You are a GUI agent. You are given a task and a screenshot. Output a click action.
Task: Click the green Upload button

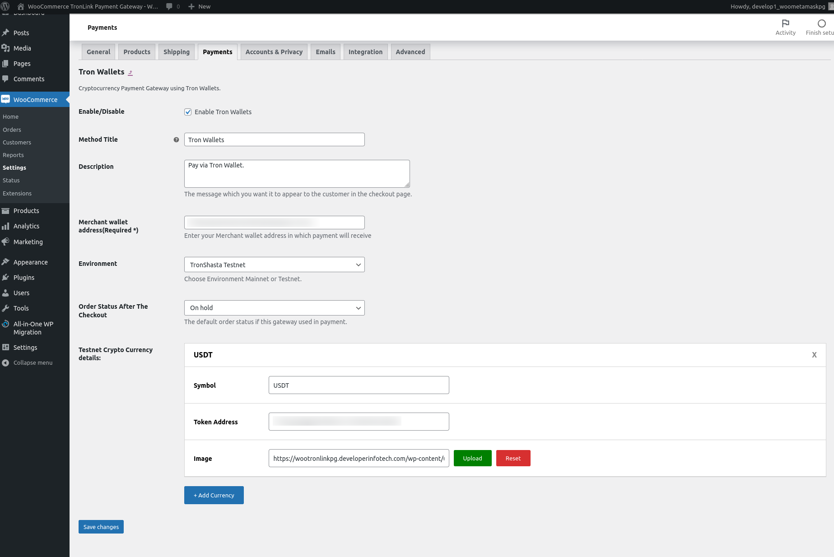472,458
